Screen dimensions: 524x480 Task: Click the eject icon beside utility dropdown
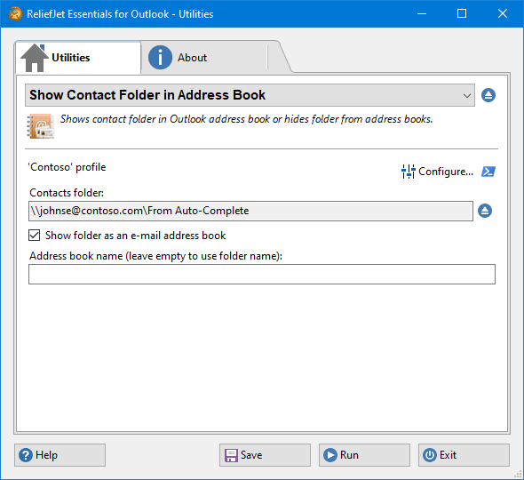click(x=488, y=95)
